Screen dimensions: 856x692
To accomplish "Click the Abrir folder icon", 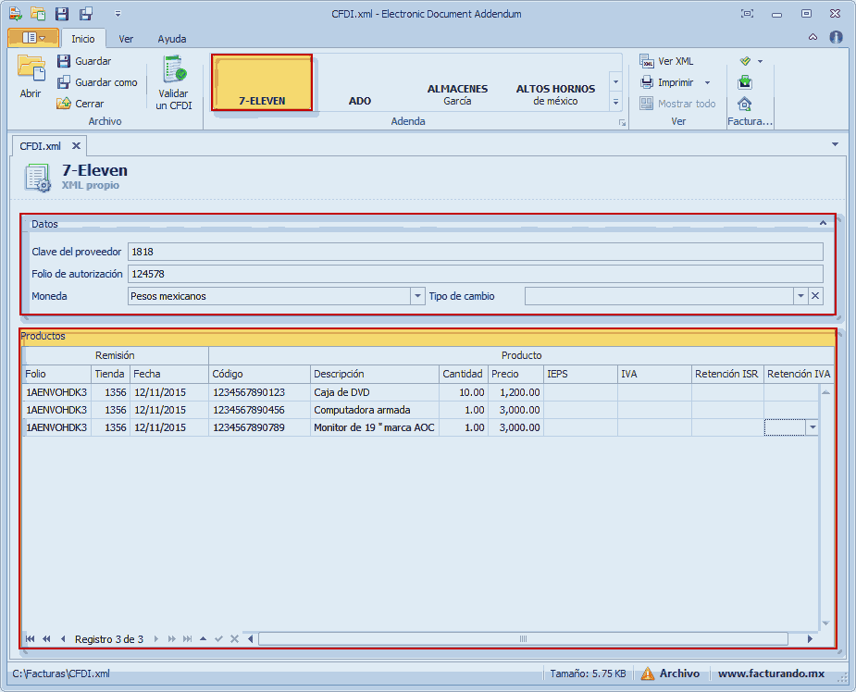I will pos(31,70).
